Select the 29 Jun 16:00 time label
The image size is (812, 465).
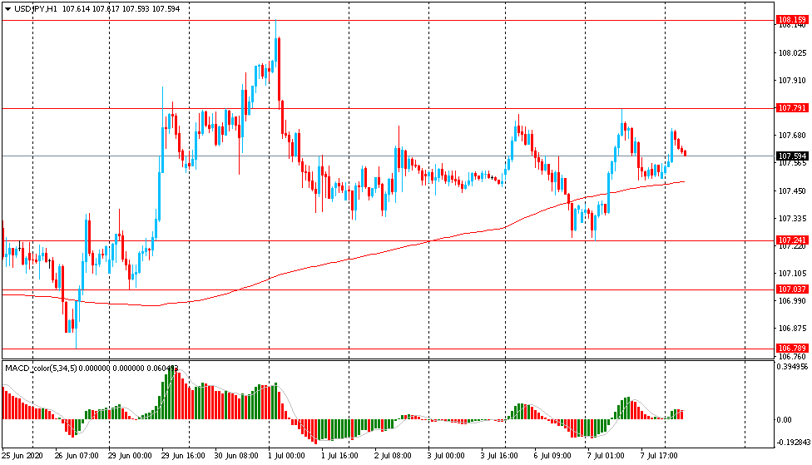tap(183, 456)
